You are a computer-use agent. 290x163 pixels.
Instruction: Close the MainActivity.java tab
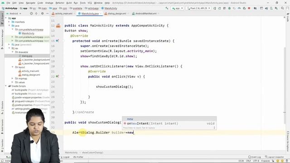pos(101,14)
